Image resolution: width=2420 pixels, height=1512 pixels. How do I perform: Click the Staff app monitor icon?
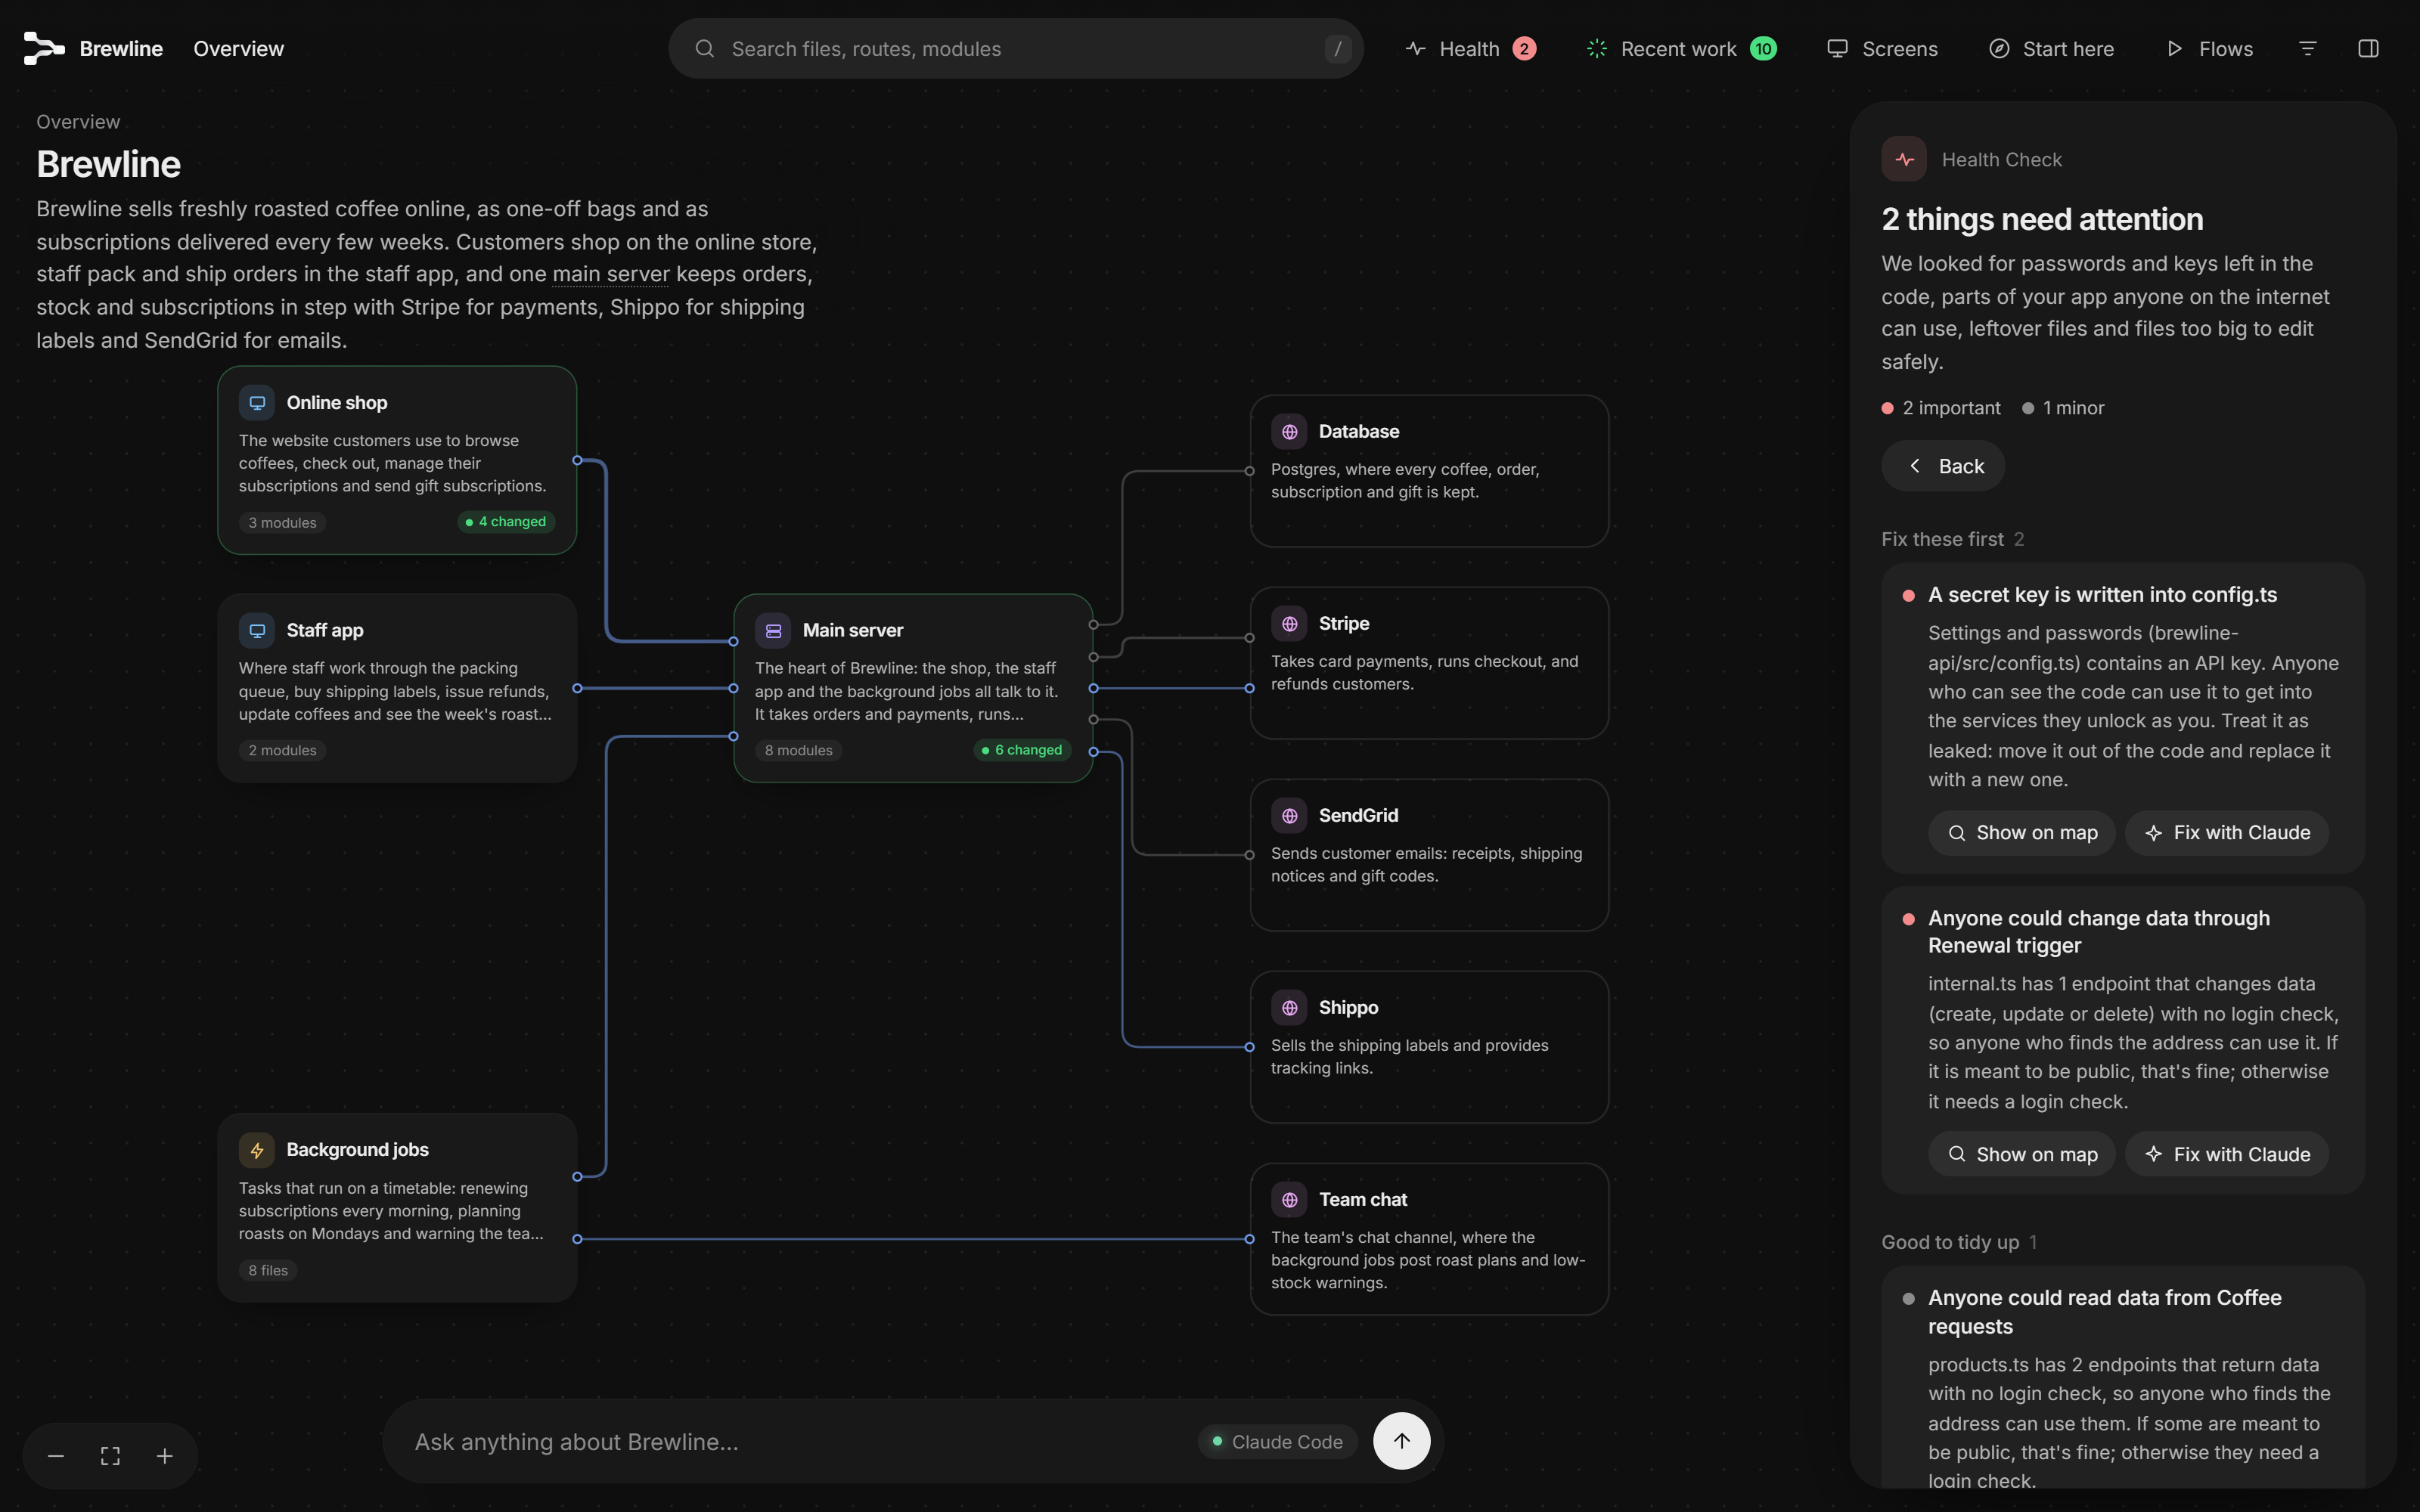(x=257, y=630)
